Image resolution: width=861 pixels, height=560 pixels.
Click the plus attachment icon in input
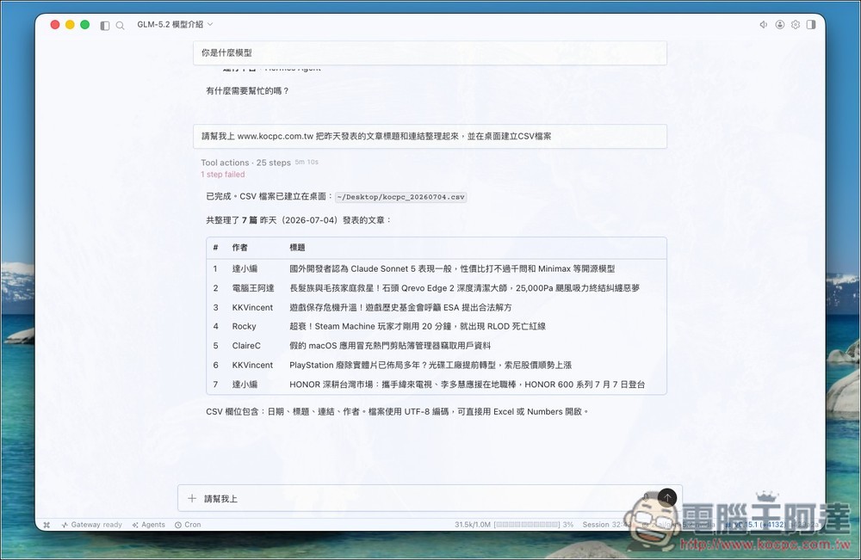192,498
